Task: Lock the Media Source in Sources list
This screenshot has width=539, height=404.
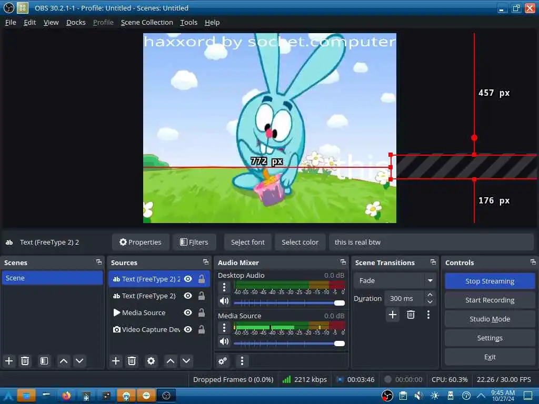Action: coord(202,312)
